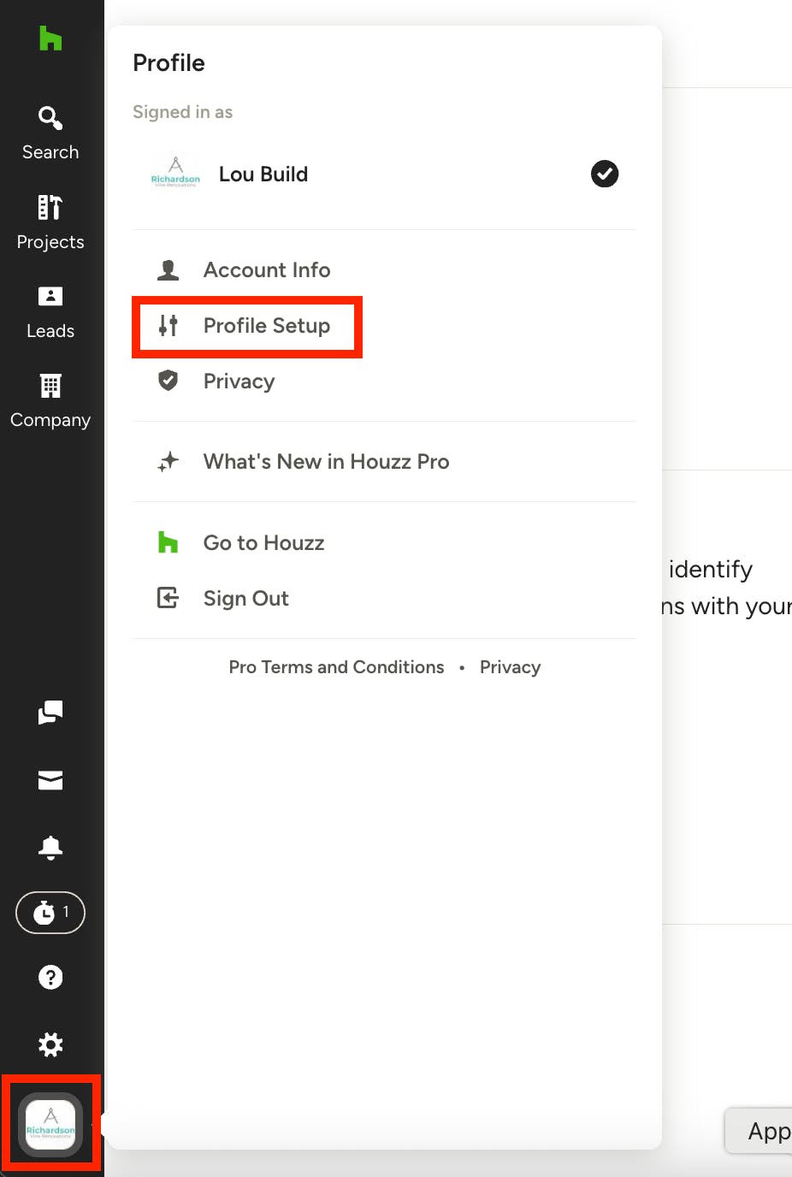Click the Richardson profile avatar in the sidebar

(50, 1124)
